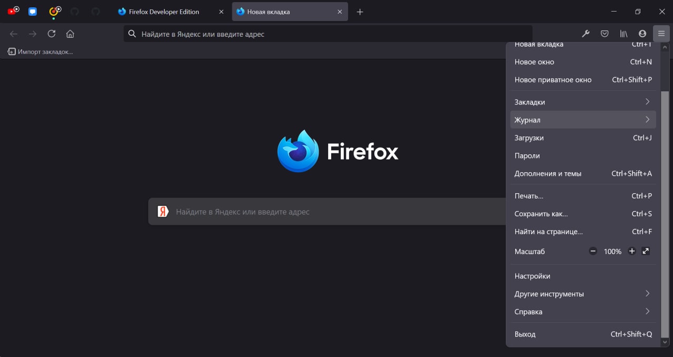Close the hamburger application menu
The width and height of the screenshot is (673, 357).
661,34
